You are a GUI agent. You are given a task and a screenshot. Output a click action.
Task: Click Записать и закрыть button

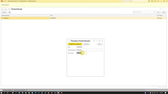pyautogui.click(x=75, y=44)
